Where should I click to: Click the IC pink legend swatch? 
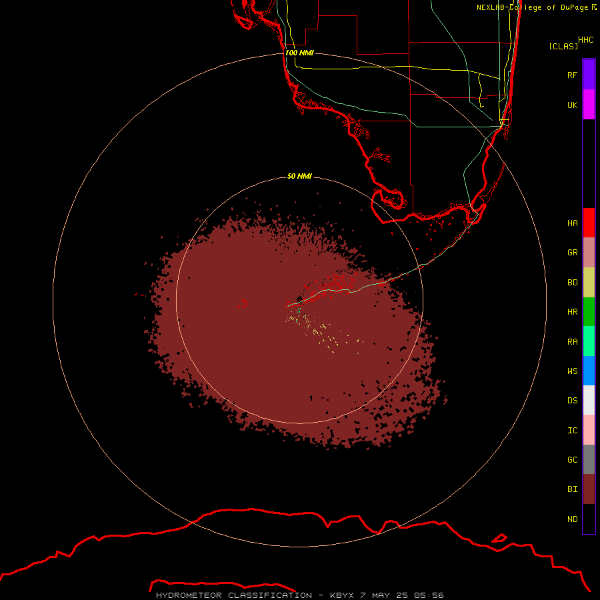(589, 430)
